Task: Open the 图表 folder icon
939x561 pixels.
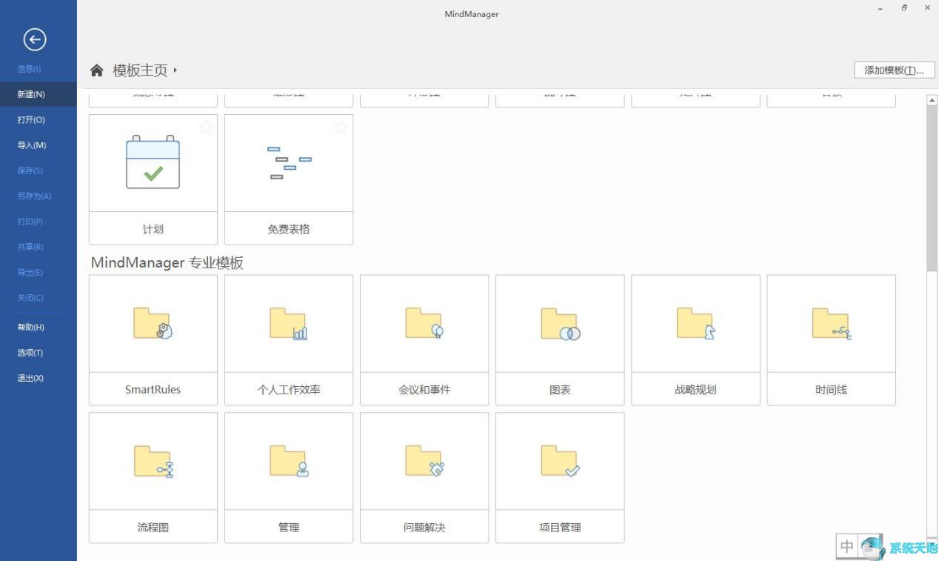Action: tap(560, 323)
